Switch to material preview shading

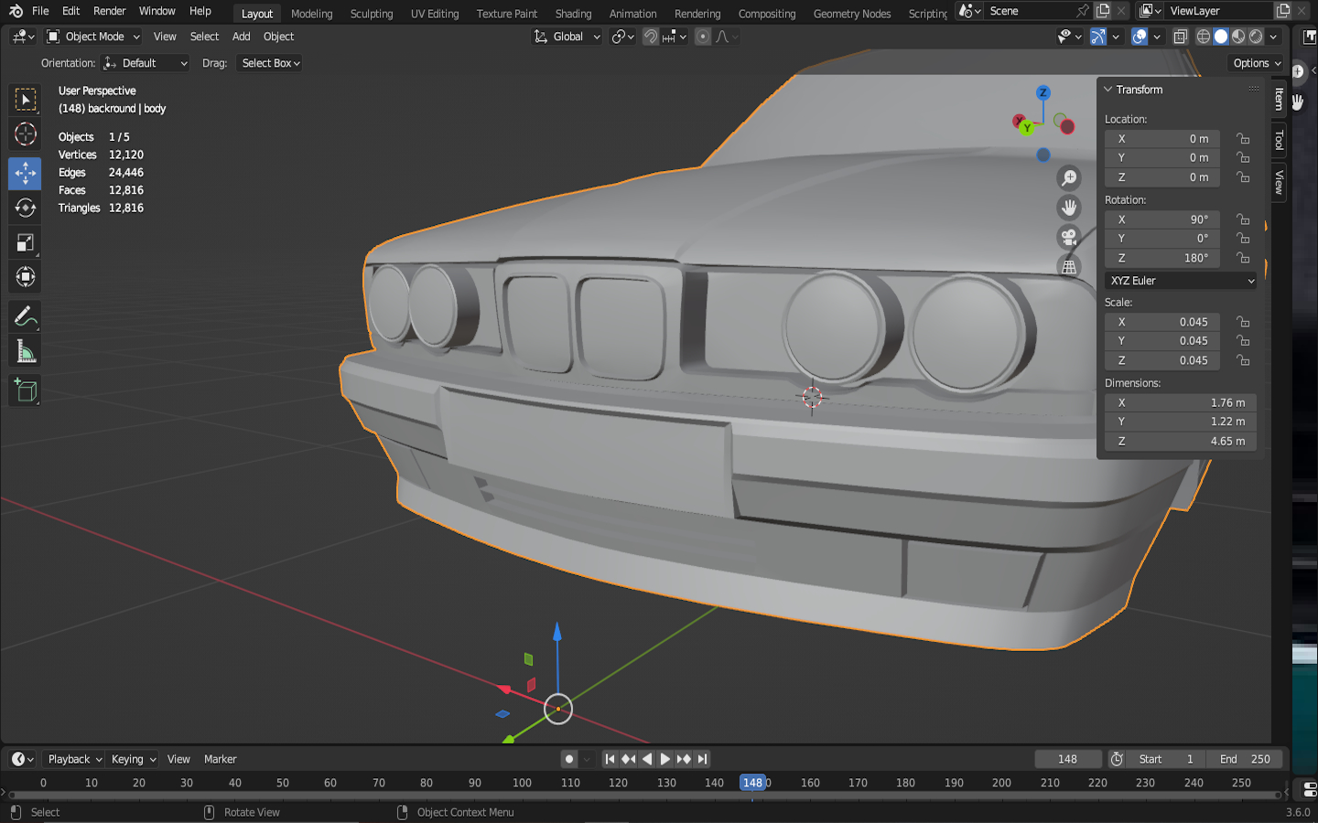(1238, 37)
